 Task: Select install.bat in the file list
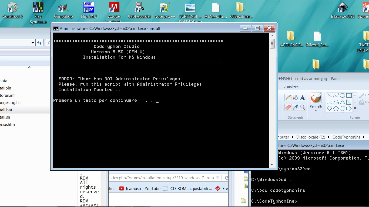point(6,110)
